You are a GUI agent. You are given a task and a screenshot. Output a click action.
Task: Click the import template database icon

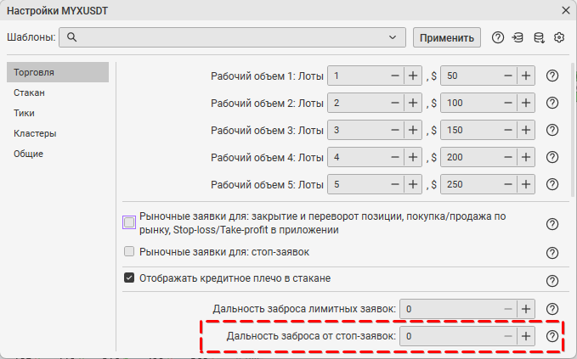click(x=518, y=37)
